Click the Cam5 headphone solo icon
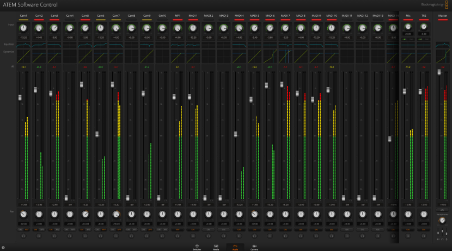The width and height of the screenshot is (452, 251). pyautogui.click(x=85, y=236)
